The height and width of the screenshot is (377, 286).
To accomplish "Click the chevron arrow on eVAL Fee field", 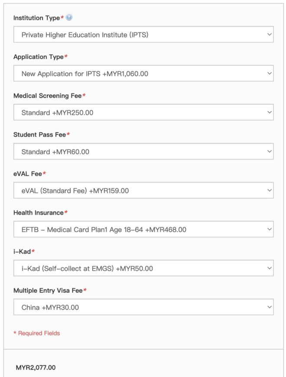I will click(x=269, y=190).
